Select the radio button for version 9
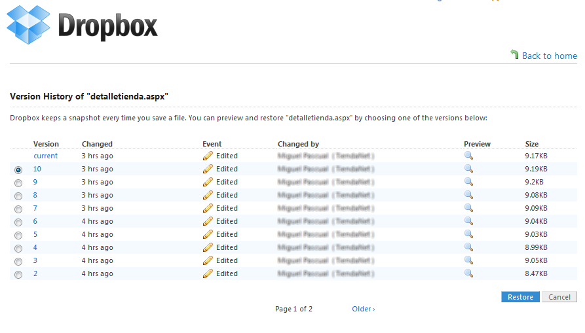 point(18,183)
